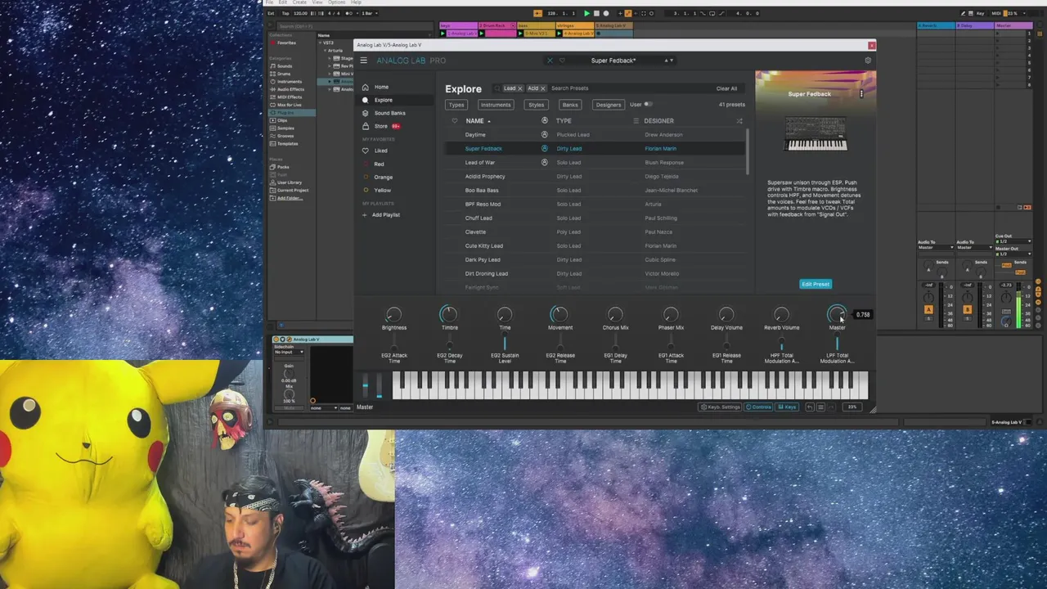Click the X icon beside preset name
Viewport: 1047px width, 589px height.
tap(550, 61)
